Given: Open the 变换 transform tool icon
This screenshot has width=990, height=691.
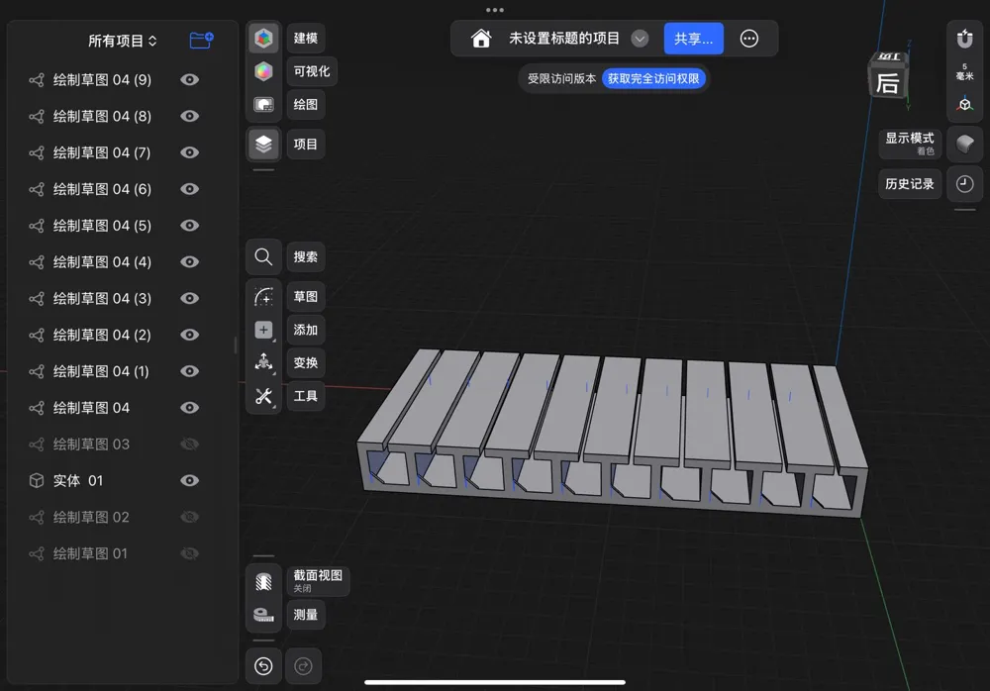Looking at the screenshot, I should coord(263,362).
